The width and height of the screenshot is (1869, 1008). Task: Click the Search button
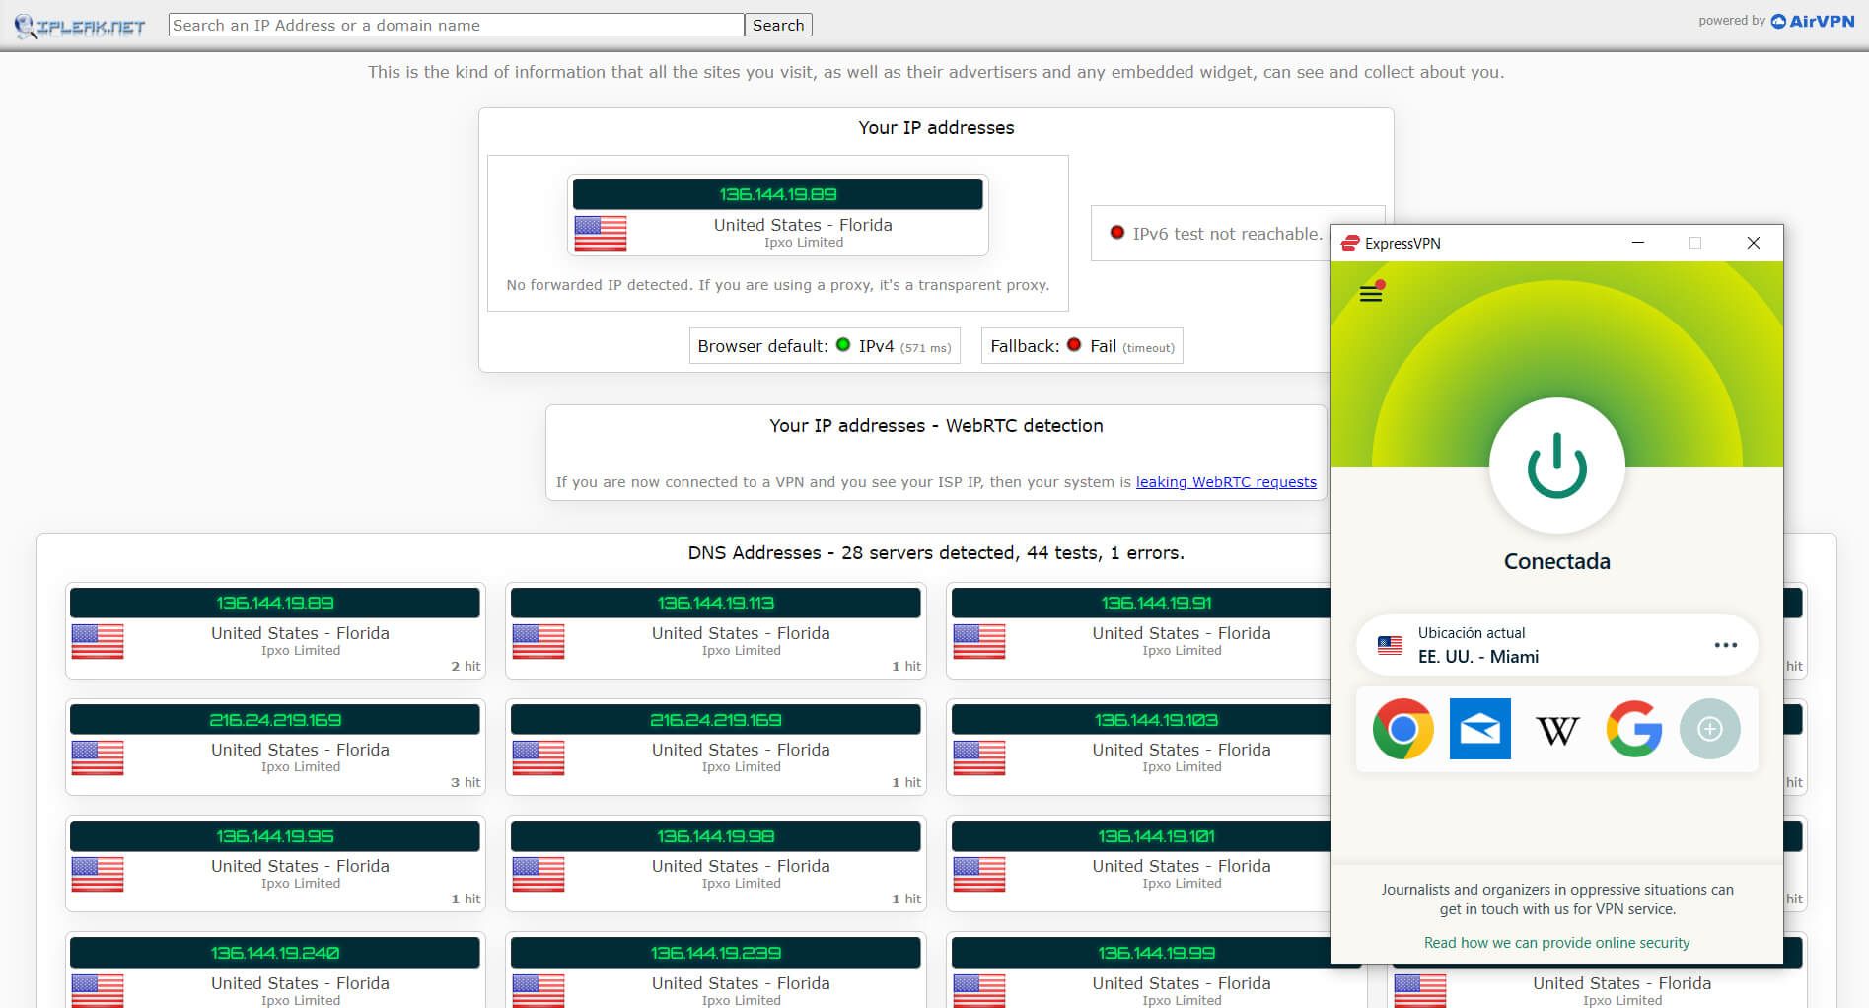(778, 25)
